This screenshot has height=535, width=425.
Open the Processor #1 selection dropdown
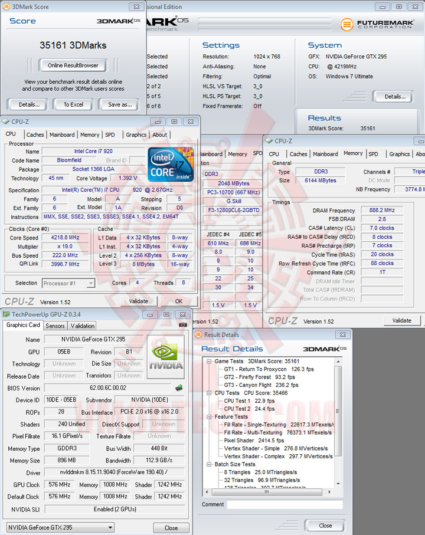[x=90, y=283]
